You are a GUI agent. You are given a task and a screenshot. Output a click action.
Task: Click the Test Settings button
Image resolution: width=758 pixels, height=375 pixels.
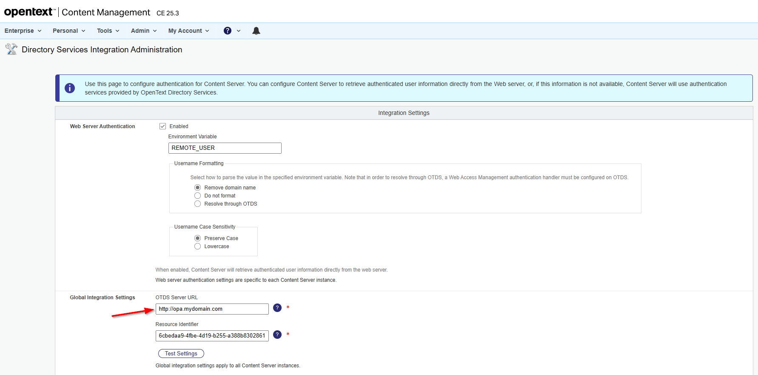tap(181, 354)
